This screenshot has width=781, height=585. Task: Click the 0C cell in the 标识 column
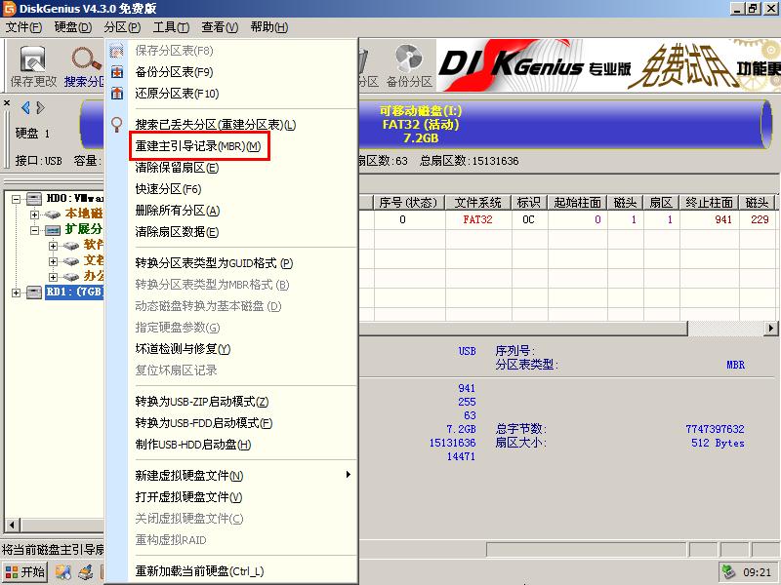click(x=528, y=219)
